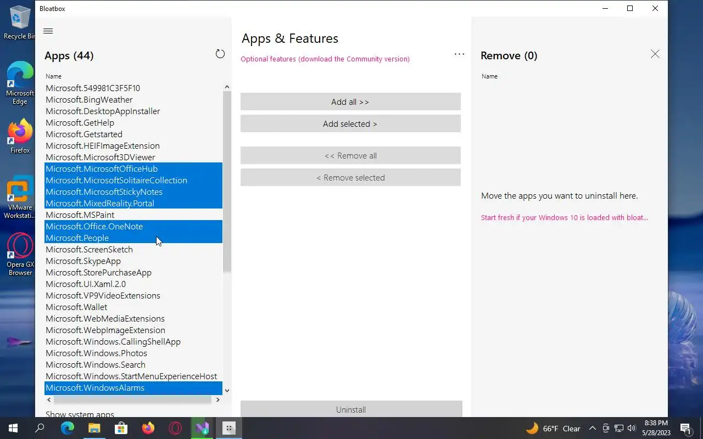This screenshot has height=439, width=703.
Task: Open File Explorer from taskbar
Action: 94,428
